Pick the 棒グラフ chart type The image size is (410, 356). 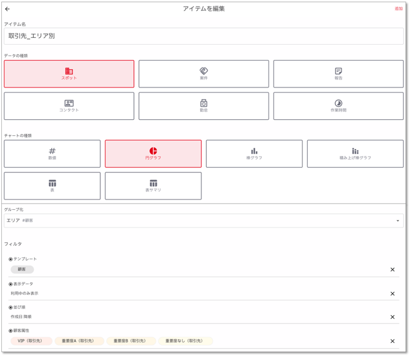click(254, 154)
